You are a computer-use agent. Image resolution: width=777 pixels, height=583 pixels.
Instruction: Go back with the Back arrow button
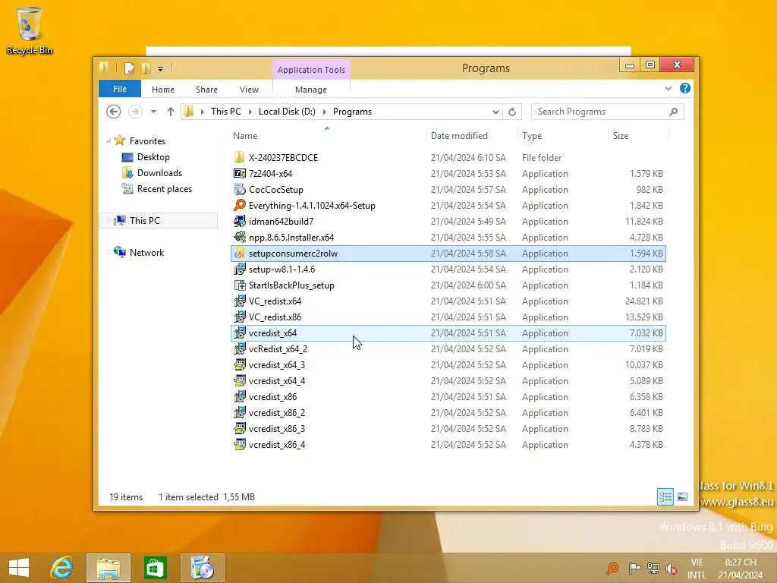(x=114, y=112)
